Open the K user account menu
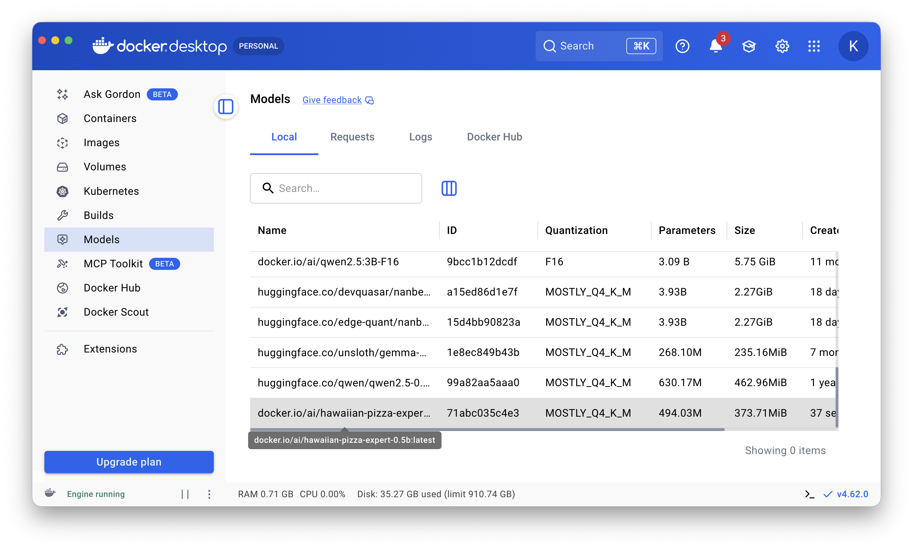Viewport: 913px width, 549px height. tap(853, 46)
